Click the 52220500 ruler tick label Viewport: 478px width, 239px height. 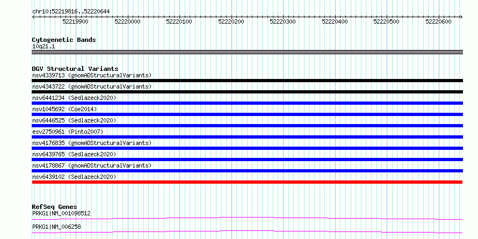point(387,21)
